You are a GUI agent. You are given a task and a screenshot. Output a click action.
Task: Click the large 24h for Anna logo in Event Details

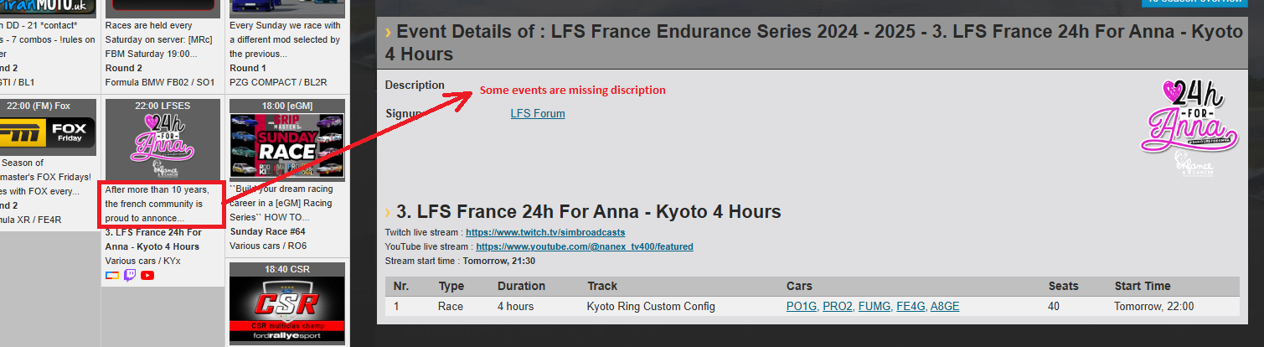pos(1183,126)
